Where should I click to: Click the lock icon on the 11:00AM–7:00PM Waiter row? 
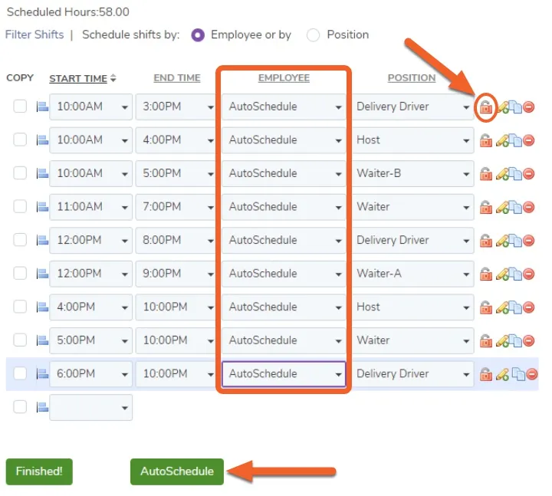coord(486,207)
